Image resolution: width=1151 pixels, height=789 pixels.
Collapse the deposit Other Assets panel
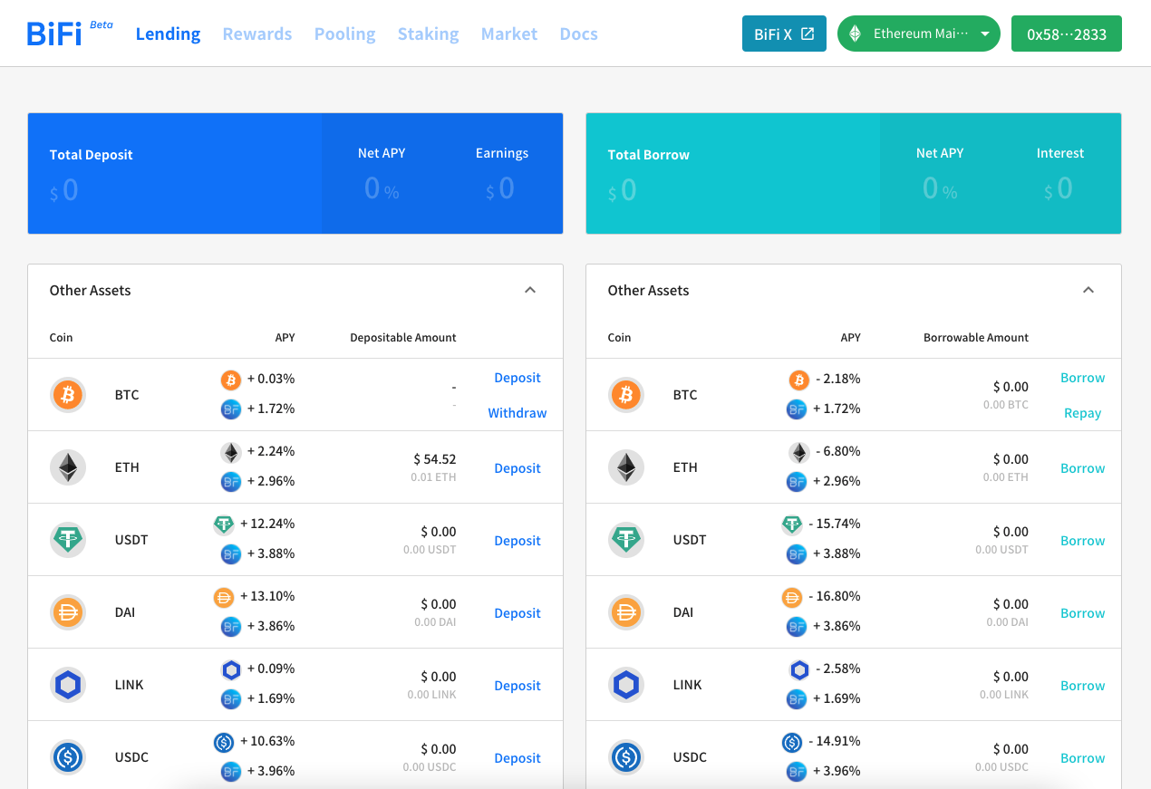(530, 290)
